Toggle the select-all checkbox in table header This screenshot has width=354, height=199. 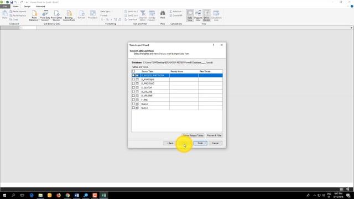[x=133, y=71]
